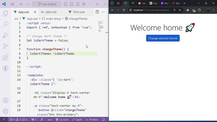The height and width of the screenshot is (122, 217).
Task: Click Welcome home heading in browser
Action: pyautogui.click(x=162, y=28)
